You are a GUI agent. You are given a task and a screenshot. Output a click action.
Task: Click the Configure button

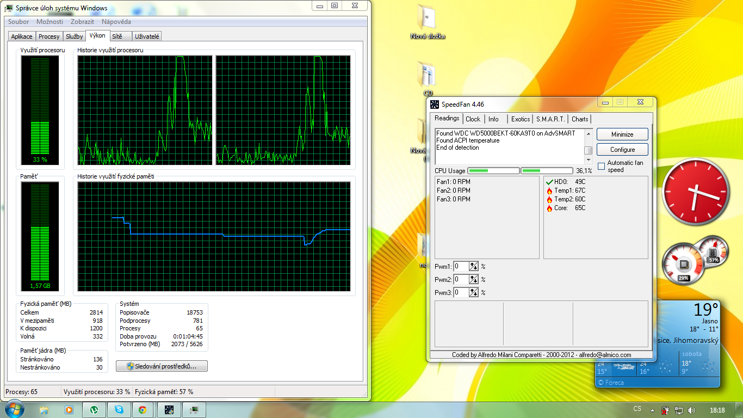622,150
